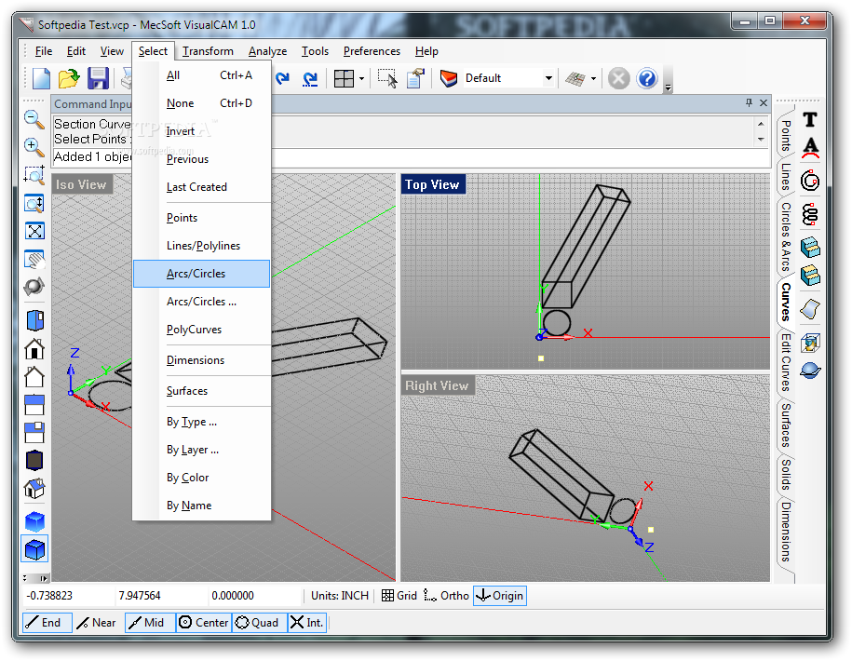Toggle Quad snap

point(258,623)
